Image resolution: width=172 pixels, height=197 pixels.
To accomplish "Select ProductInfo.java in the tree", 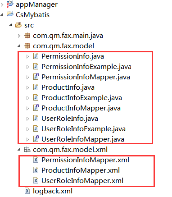I will [x=68, y=87].
